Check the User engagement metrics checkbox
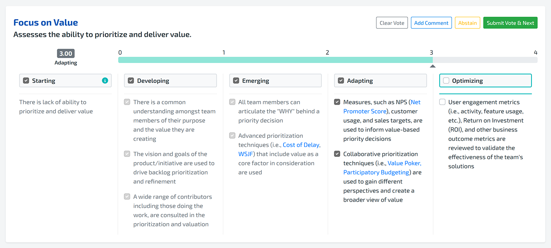The width and height of the screenshot is (551, 248). pyautogui.click(x=442, y=102)
